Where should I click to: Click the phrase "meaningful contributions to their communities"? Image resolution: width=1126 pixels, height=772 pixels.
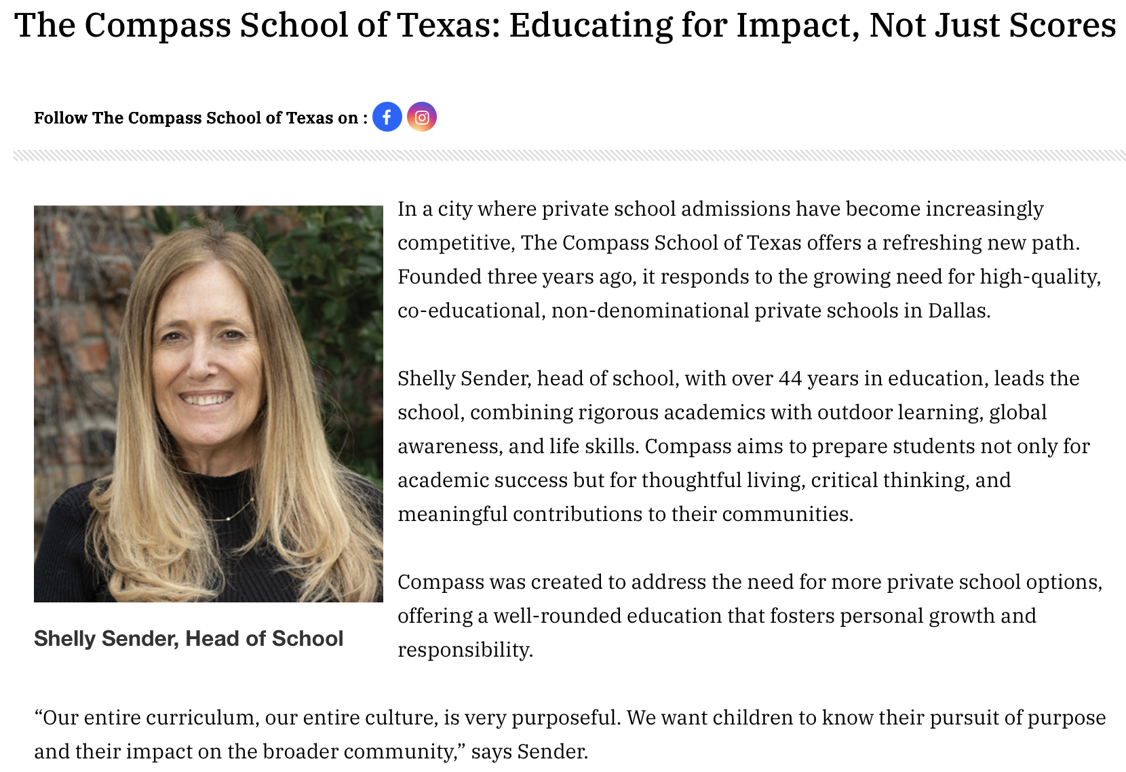point(625,514)
